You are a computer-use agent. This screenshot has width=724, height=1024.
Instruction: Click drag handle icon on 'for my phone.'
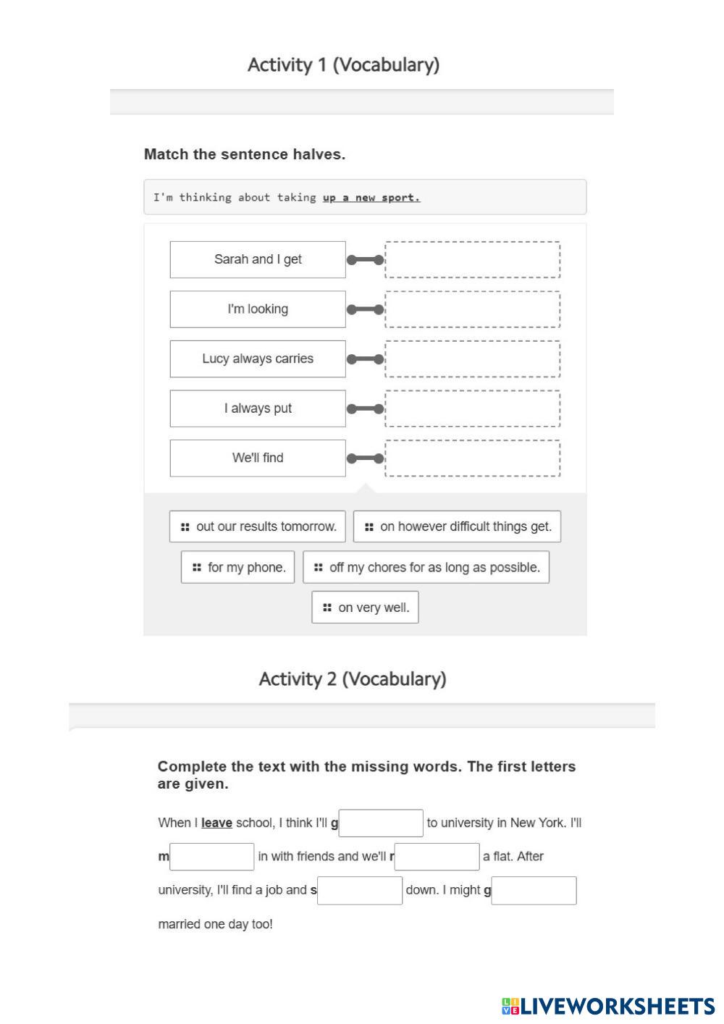[x=197, y=568]
